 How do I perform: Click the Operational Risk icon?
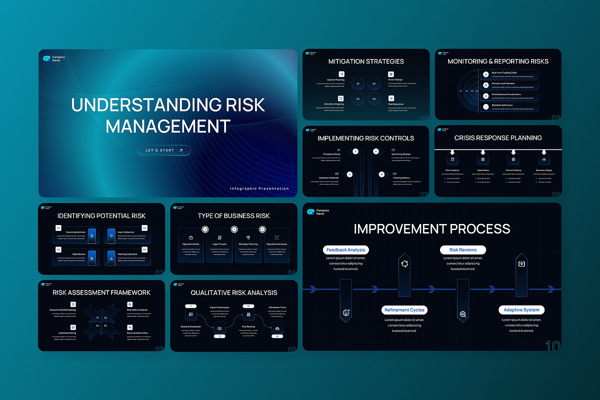tap(191, 237)
